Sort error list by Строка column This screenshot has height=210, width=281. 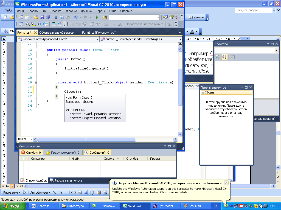(112, 159)
